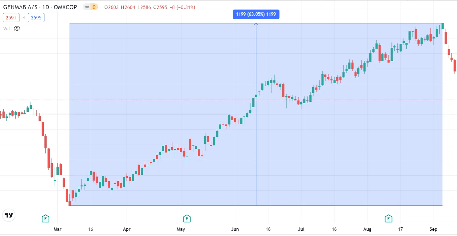The width and height of the screenshot is (457, 236).
Task: Click the TradingView logo in bottom-left corner
Action: [x=9, y=215]
